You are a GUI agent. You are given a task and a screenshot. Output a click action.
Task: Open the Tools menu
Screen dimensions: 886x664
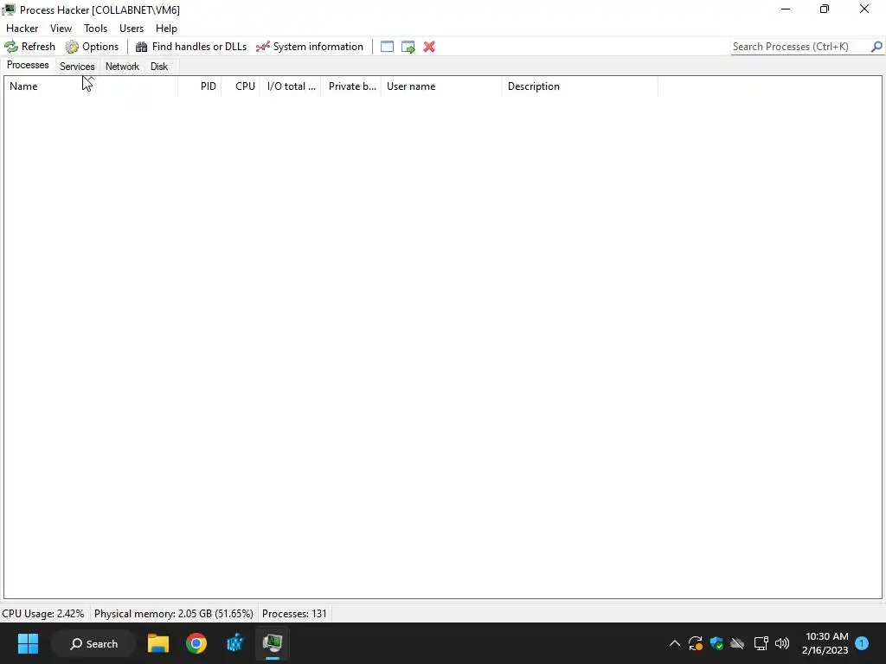point(95,29)
